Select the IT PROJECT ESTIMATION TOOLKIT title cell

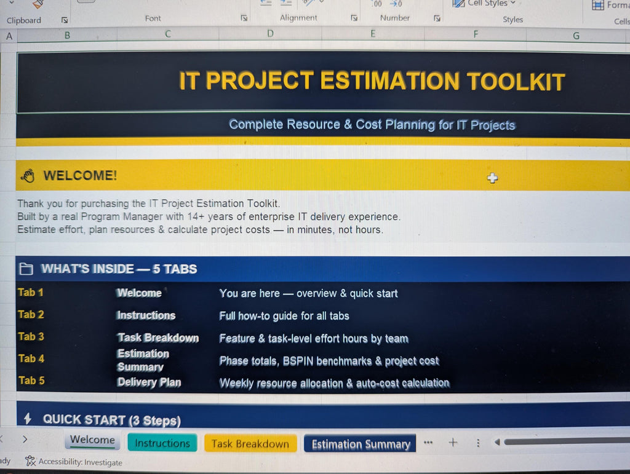(x=323, y=82)
